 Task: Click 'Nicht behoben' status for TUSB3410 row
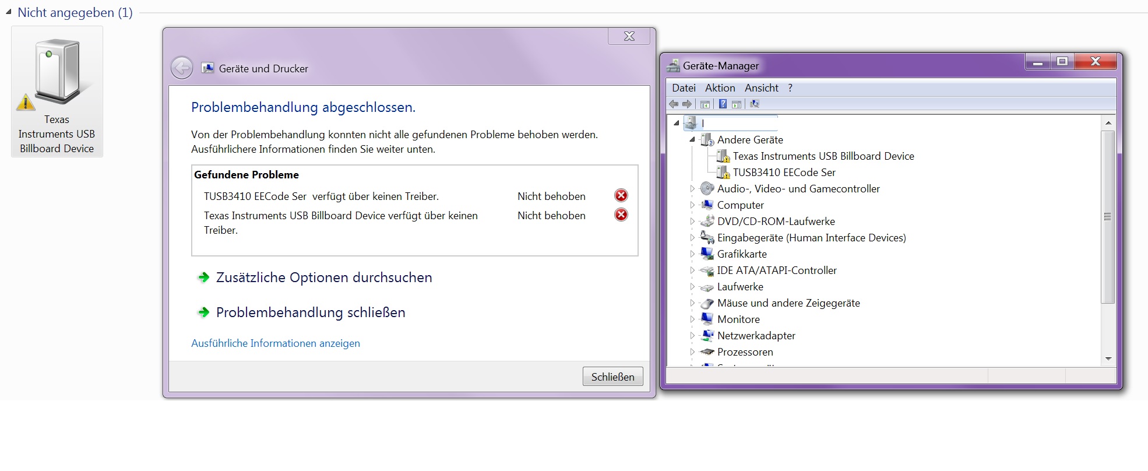[x=551, y=196]
